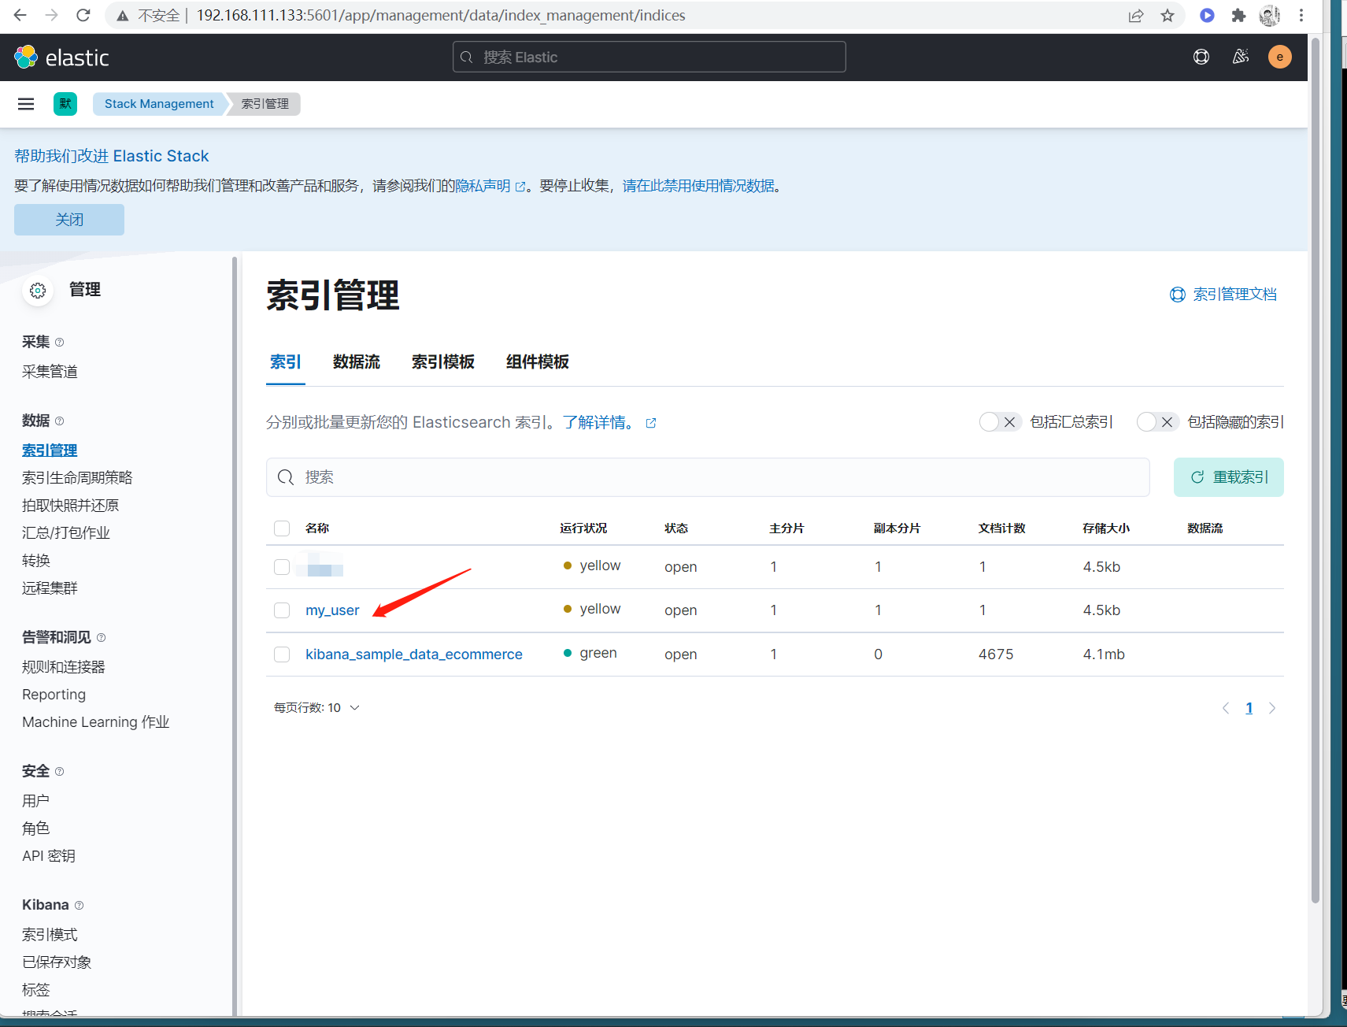The image size is (1347, 1027).
Task: Toggle 包括汇总索引 switch
Action: pyautogui.click(x=1001, y=422)
